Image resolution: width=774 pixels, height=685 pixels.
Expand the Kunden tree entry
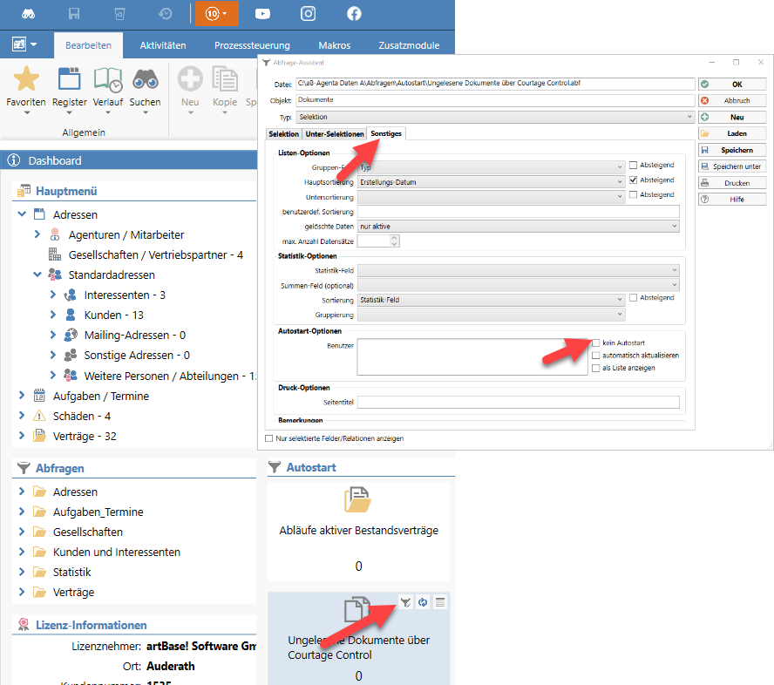pyautogui.click(x=51, y=316)
